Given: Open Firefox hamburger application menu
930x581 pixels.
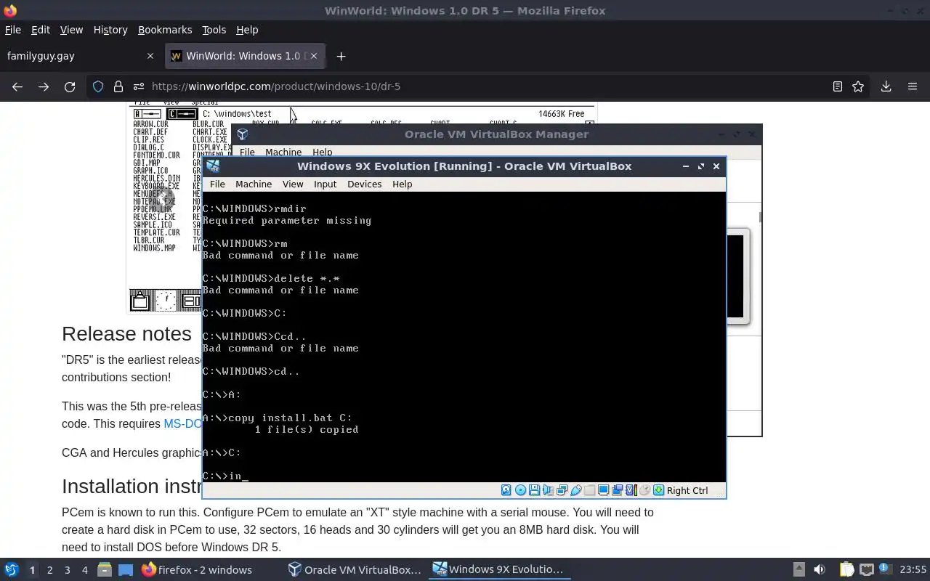Looking at the screenshot, I should [x=913, y=86].
